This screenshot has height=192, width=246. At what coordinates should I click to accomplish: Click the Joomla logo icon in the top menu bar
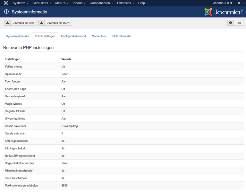point(6,3)
